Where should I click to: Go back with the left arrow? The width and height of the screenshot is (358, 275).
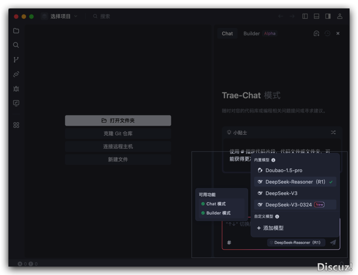281,16
